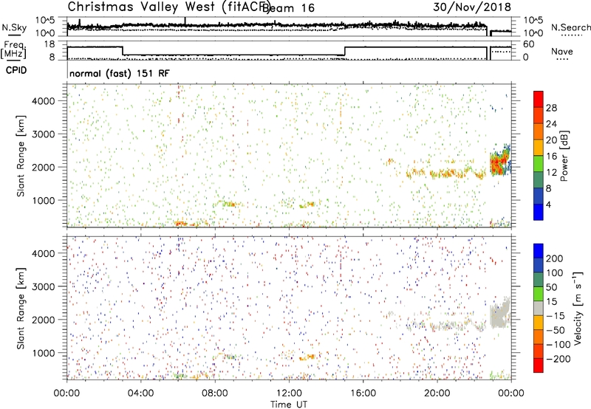Select the "Freq. [MHz]" axis label
This screenshot has width=591, height=409.
[13, 49]
